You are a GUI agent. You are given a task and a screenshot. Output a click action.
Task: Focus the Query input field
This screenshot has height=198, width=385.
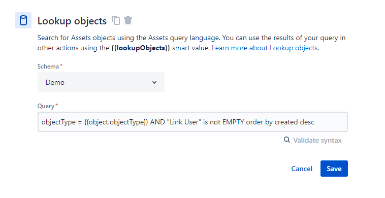(192, 122)
